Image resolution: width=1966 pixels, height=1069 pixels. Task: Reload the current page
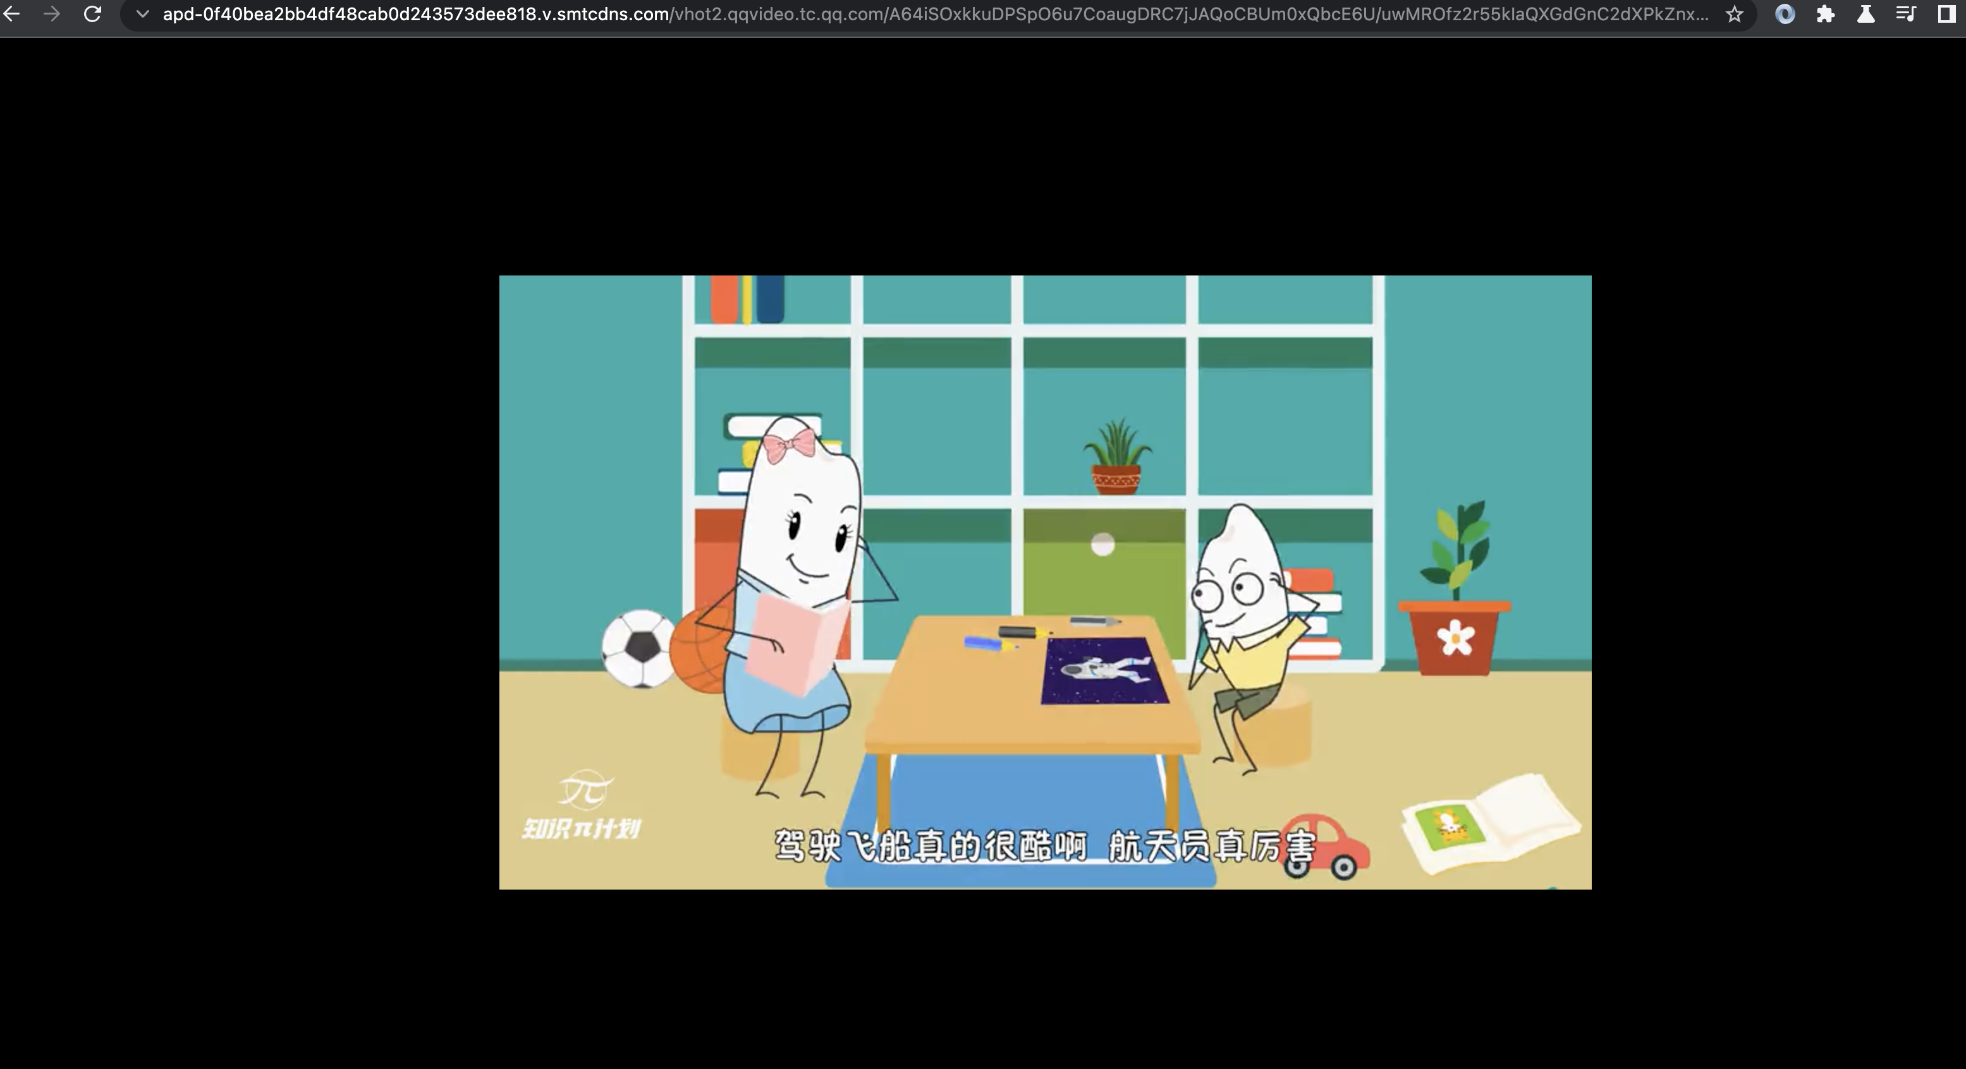(x=92, y=14)
